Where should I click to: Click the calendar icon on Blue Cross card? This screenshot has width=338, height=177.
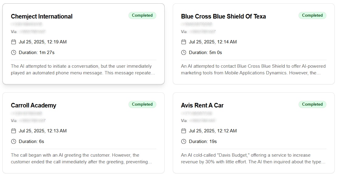click(x=183, y=42)
